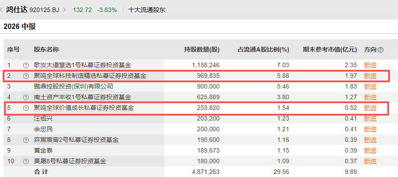This screenshot has width=398, height=177.
Task: Click the 持股数量(股) column header
Action: click(x=202, y=50)
